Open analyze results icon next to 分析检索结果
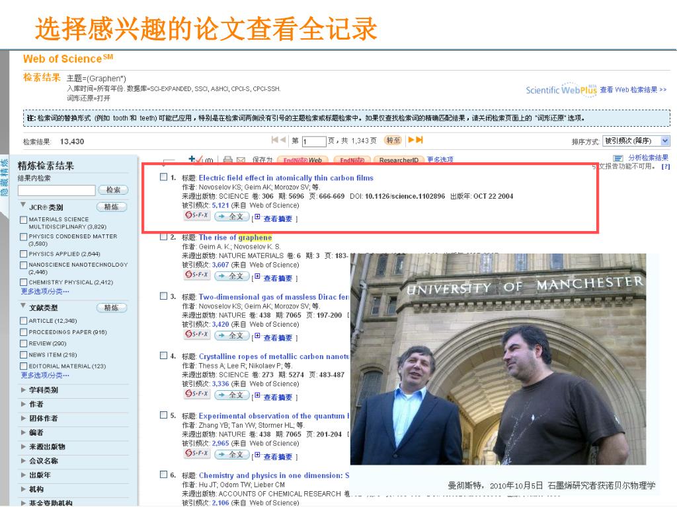Image resolution: width=677 pixels, height=507 pixels. [618, 158]
